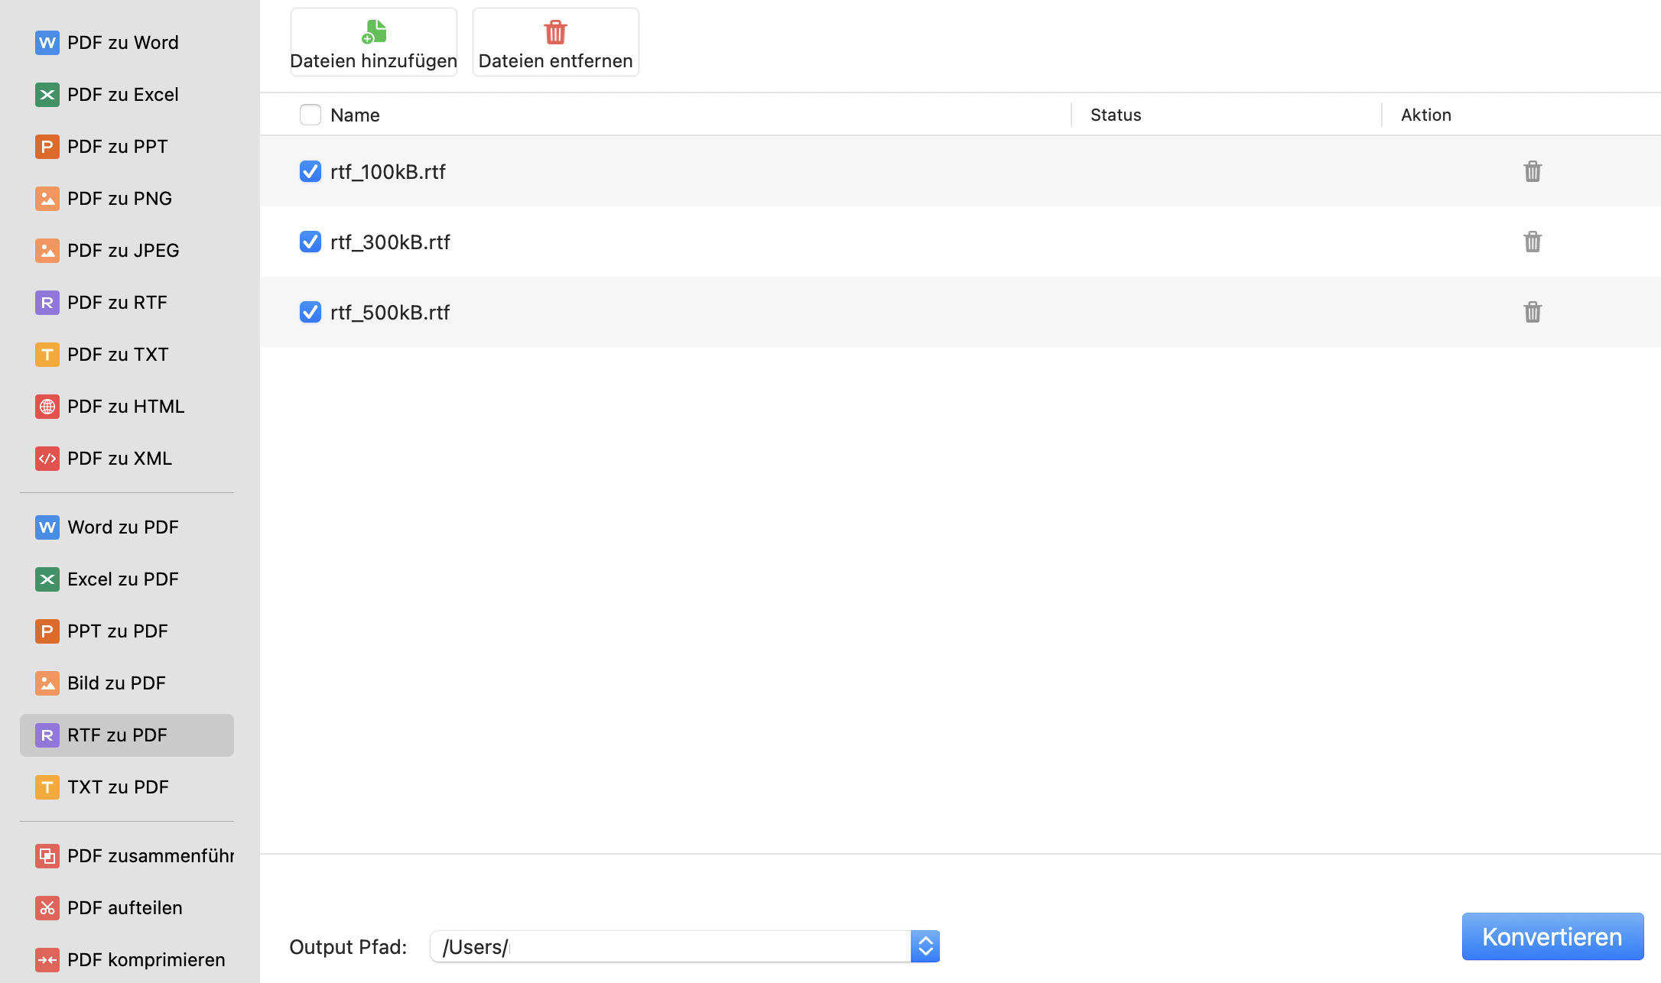
Task: Open the PDF zu HTML tool icon
Action: tap(47, 406)
